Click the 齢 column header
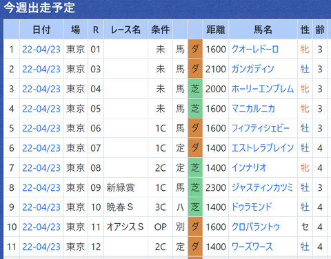The image size is (331, 259). [x=320, y=30]
